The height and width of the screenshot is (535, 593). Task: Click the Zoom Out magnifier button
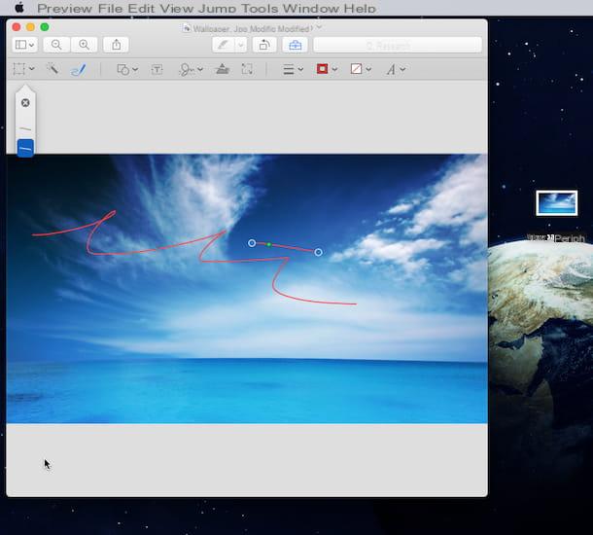(x=56, y=45)
